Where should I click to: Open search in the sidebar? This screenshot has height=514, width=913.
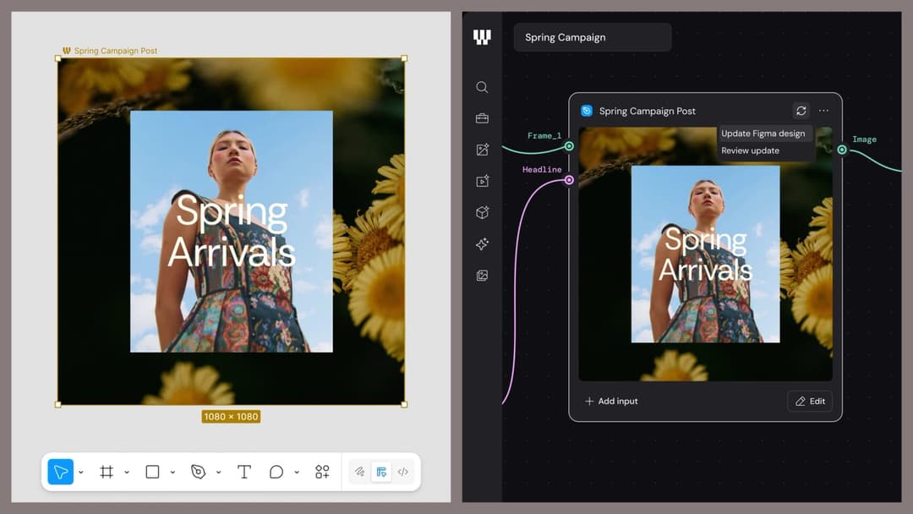[482, 87]
